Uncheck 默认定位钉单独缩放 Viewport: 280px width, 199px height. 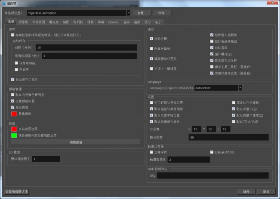[151, 109]
